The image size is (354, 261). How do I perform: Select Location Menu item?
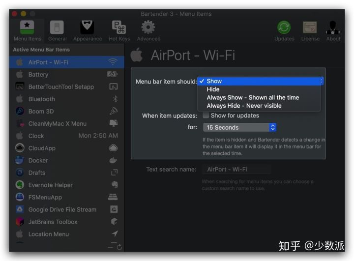67,234
